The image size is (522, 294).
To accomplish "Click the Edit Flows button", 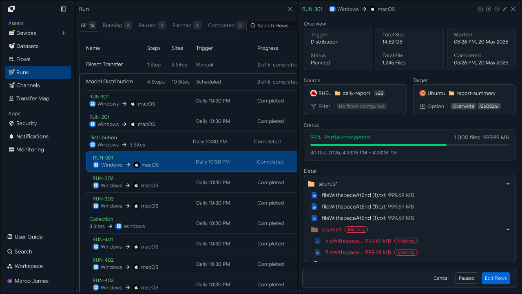I will (x=495, y=278).
